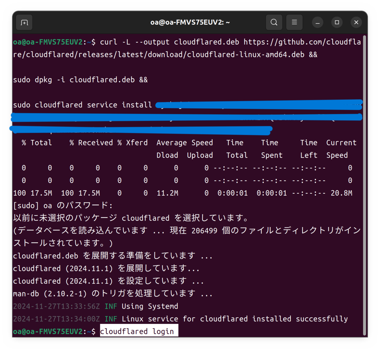Maximize the terminal window
Image resolution: width=380 pixels, height=351 pixels.
[x=337, y=23]
